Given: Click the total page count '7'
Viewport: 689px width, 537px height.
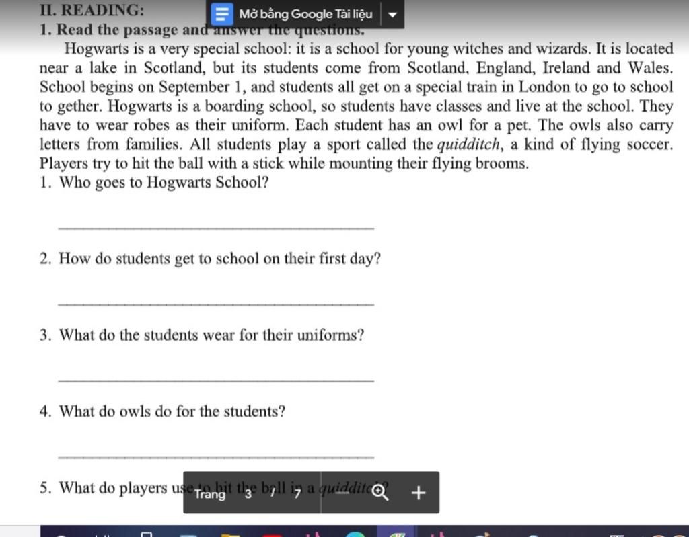Looking at the screenshot, I should point(297,494).
